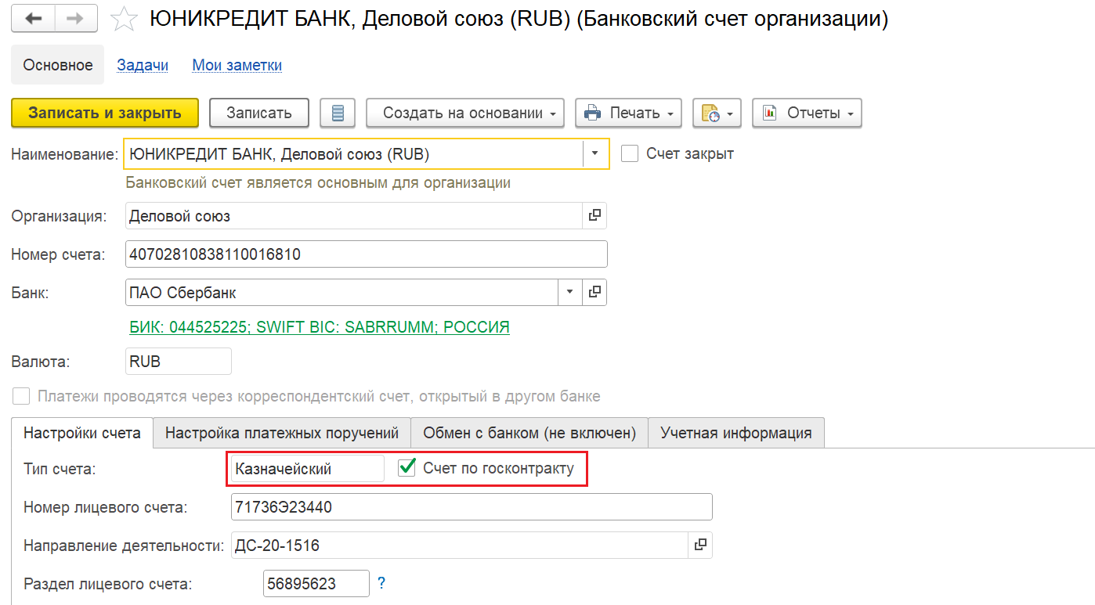Open the folder-with-clock icon dropdown
The height and width of the screenshot is (605, 1095).
(x=717, y=113)
